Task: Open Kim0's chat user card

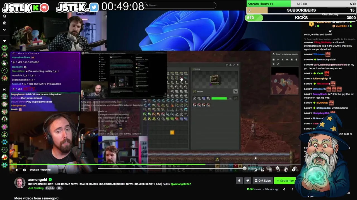Action: [320, 73]
